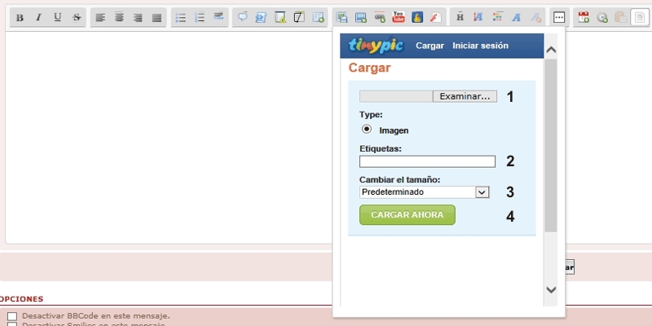The image size is (652, 326).
Task: Insert a table
Action: click(318, 17)
